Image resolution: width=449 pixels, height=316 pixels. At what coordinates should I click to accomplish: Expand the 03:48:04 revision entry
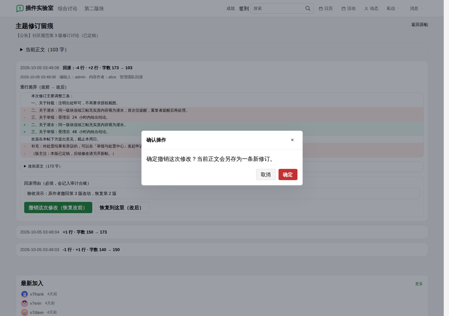[222, 232]
